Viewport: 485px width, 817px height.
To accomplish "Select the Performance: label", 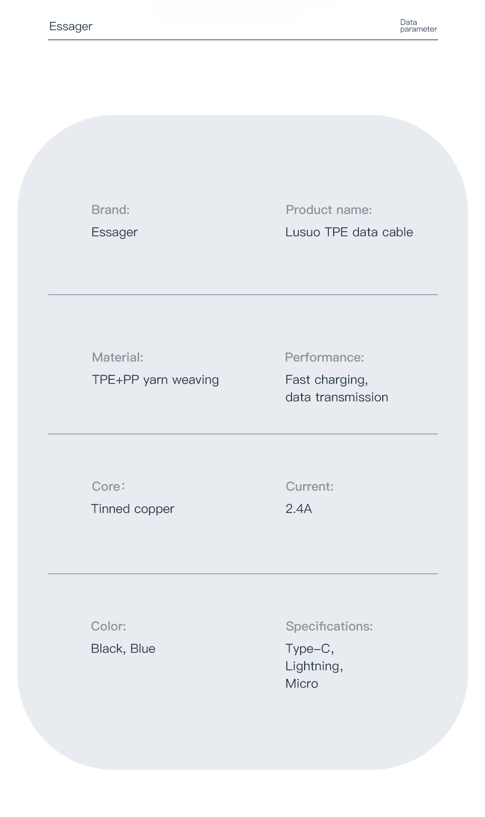I will [324, 357].
